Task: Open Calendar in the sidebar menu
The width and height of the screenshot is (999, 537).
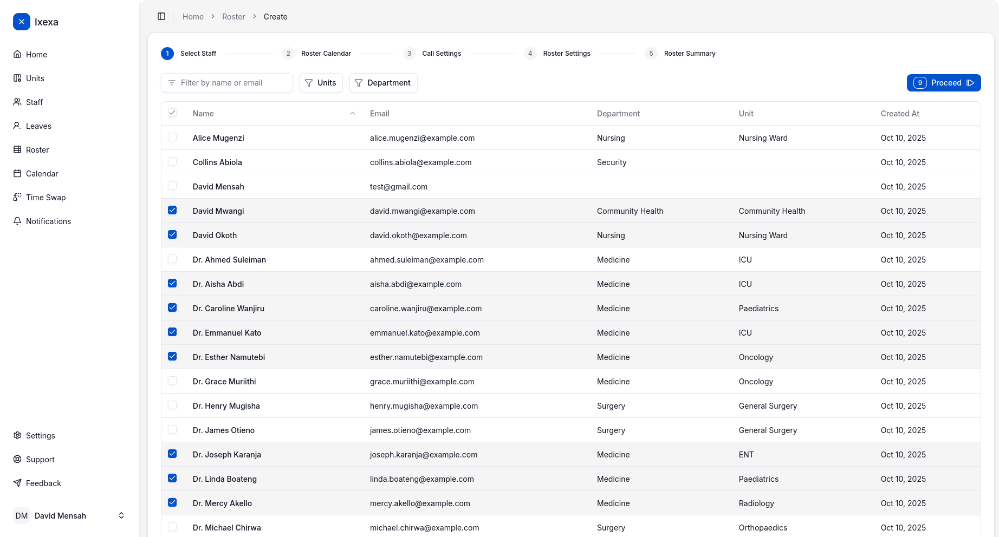Action: point(42,173)
